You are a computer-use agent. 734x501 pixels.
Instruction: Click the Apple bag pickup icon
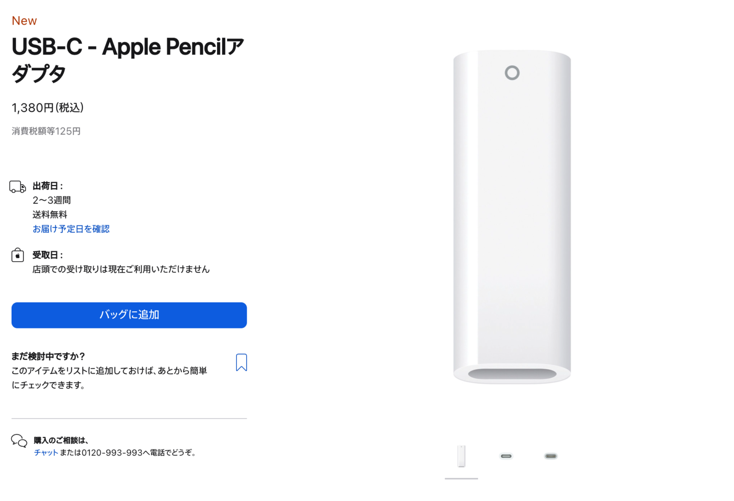(x=18, y=255)
